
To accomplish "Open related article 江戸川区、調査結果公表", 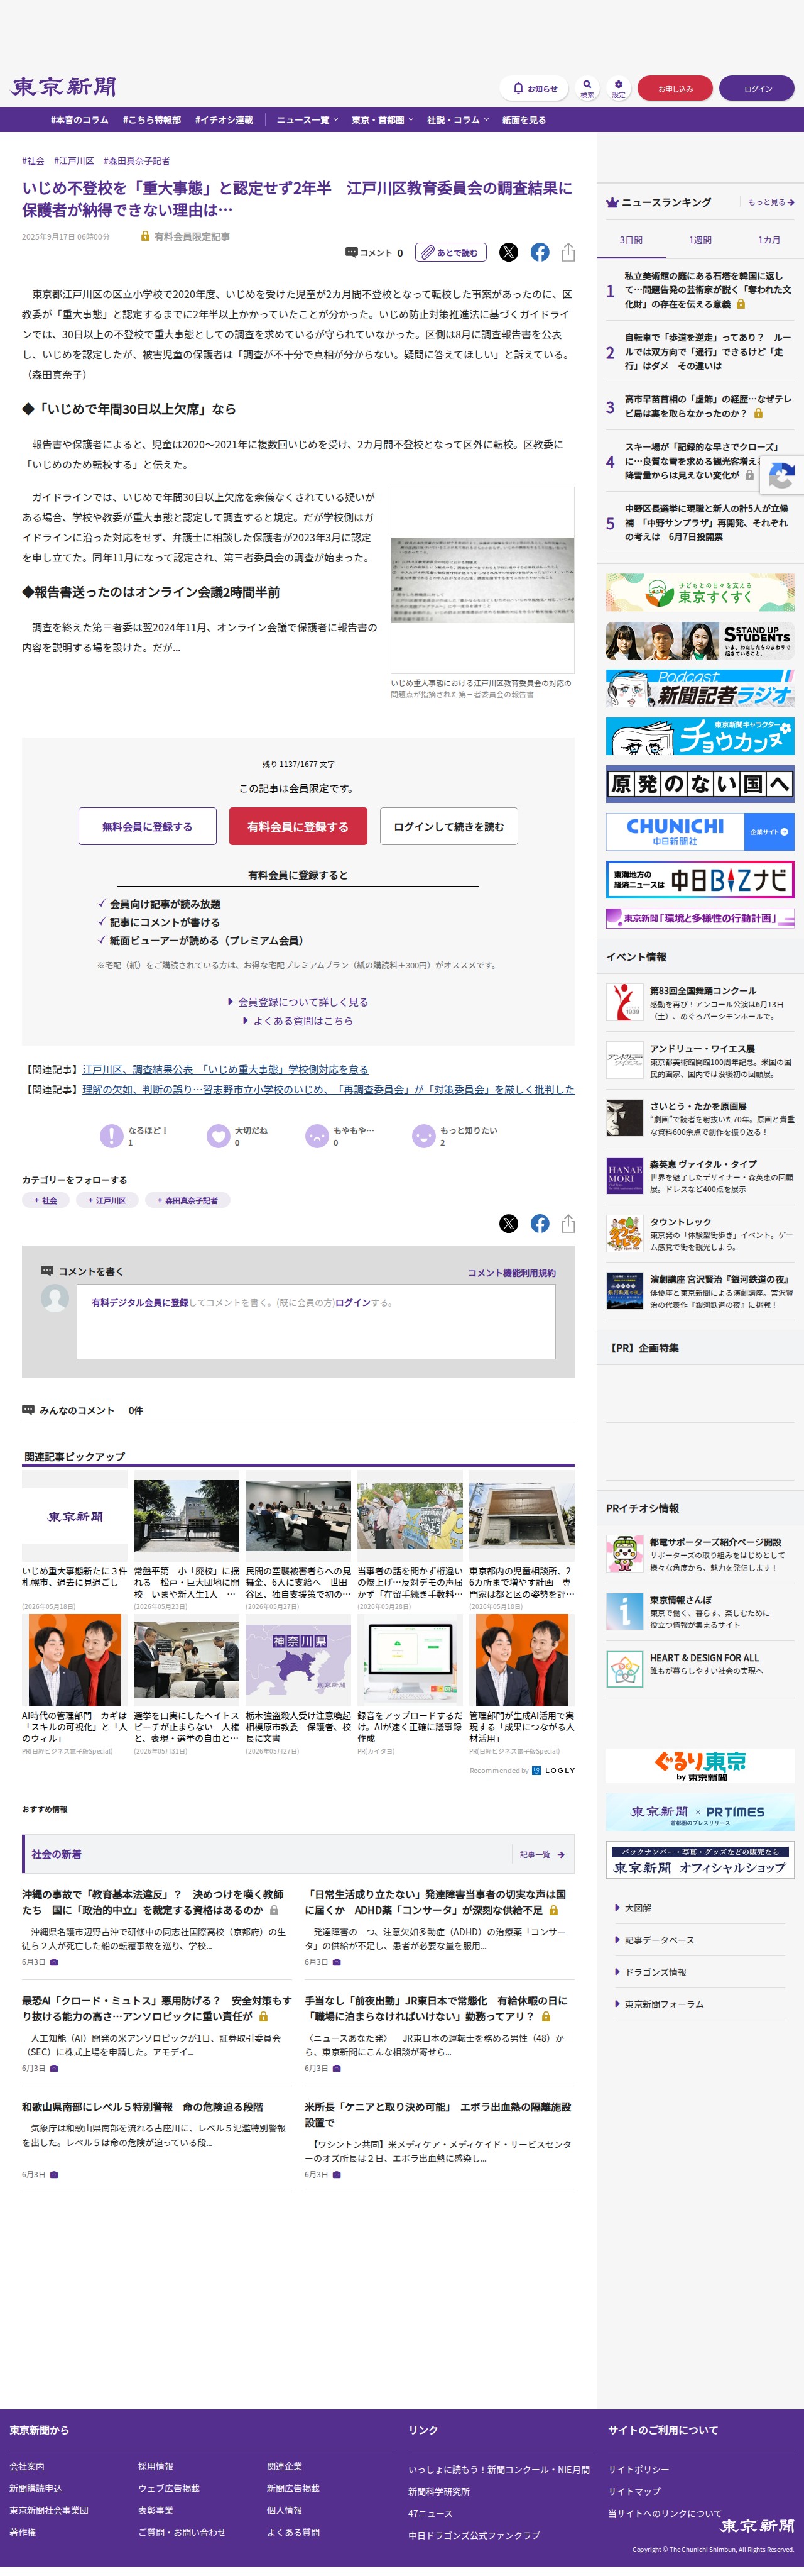I will coord(225,1069).
